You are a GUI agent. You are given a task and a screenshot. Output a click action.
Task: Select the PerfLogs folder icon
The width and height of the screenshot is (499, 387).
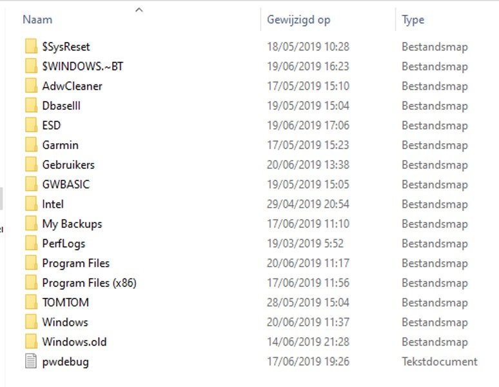[x=31, y=244]
